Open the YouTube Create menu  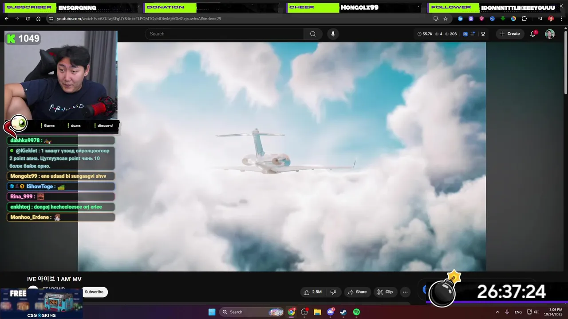tap(510, 34)
